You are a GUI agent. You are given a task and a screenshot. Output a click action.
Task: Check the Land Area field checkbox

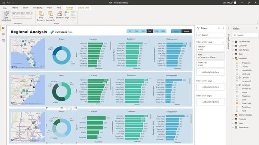coord(237,74)
